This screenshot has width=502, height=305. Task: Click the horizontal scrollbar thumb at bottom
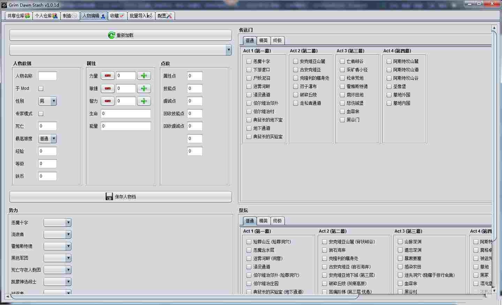[x=184, y=297]
